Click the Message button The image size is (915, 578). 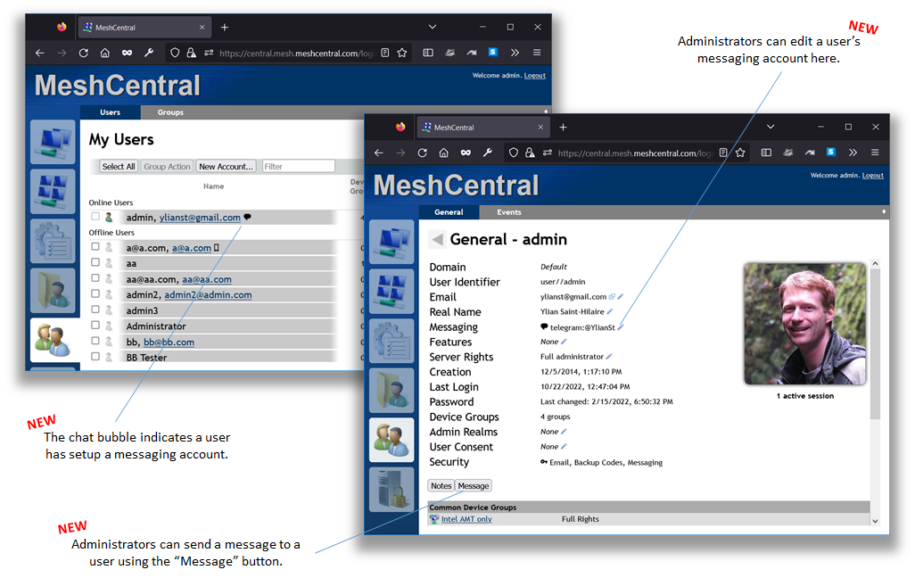tap(473, 485)
